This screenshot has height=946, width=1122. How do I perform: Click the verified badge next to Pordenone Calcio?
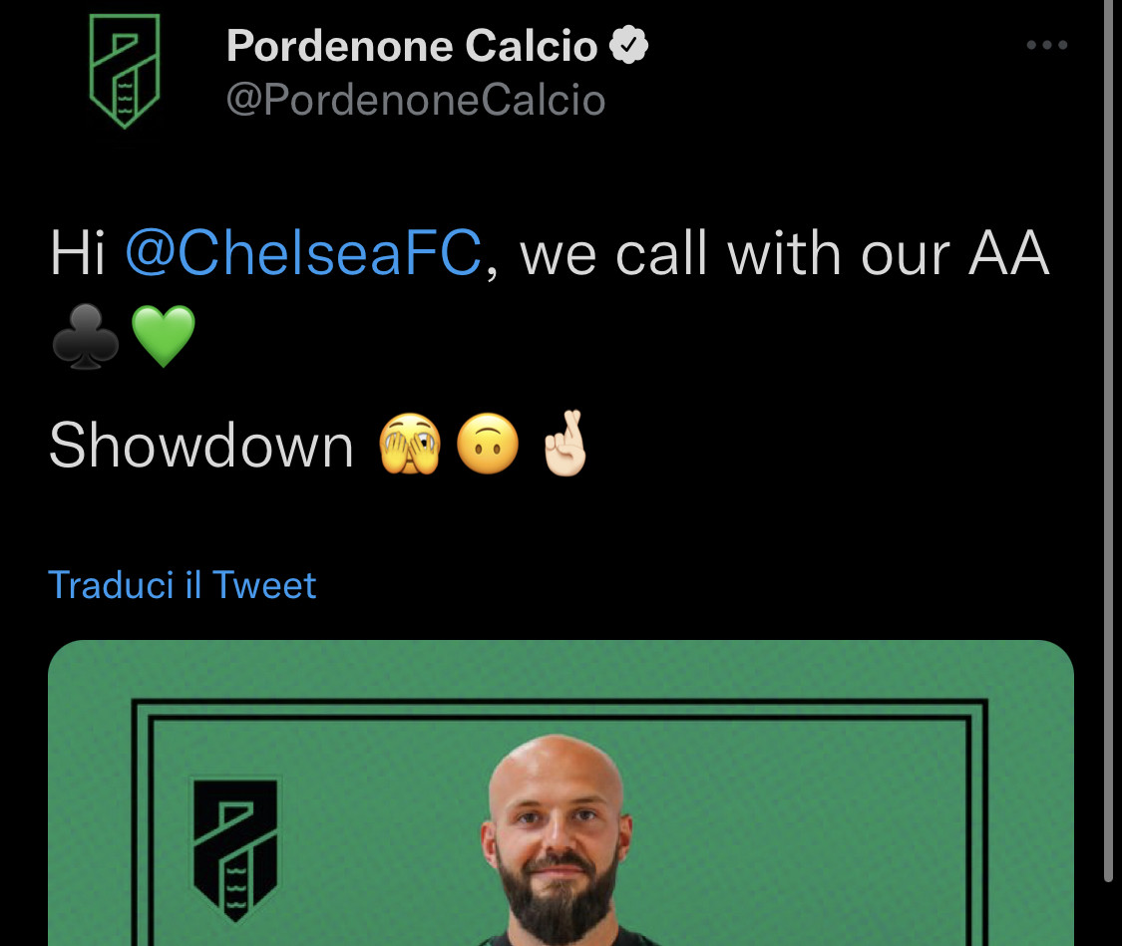pos(629,46)
